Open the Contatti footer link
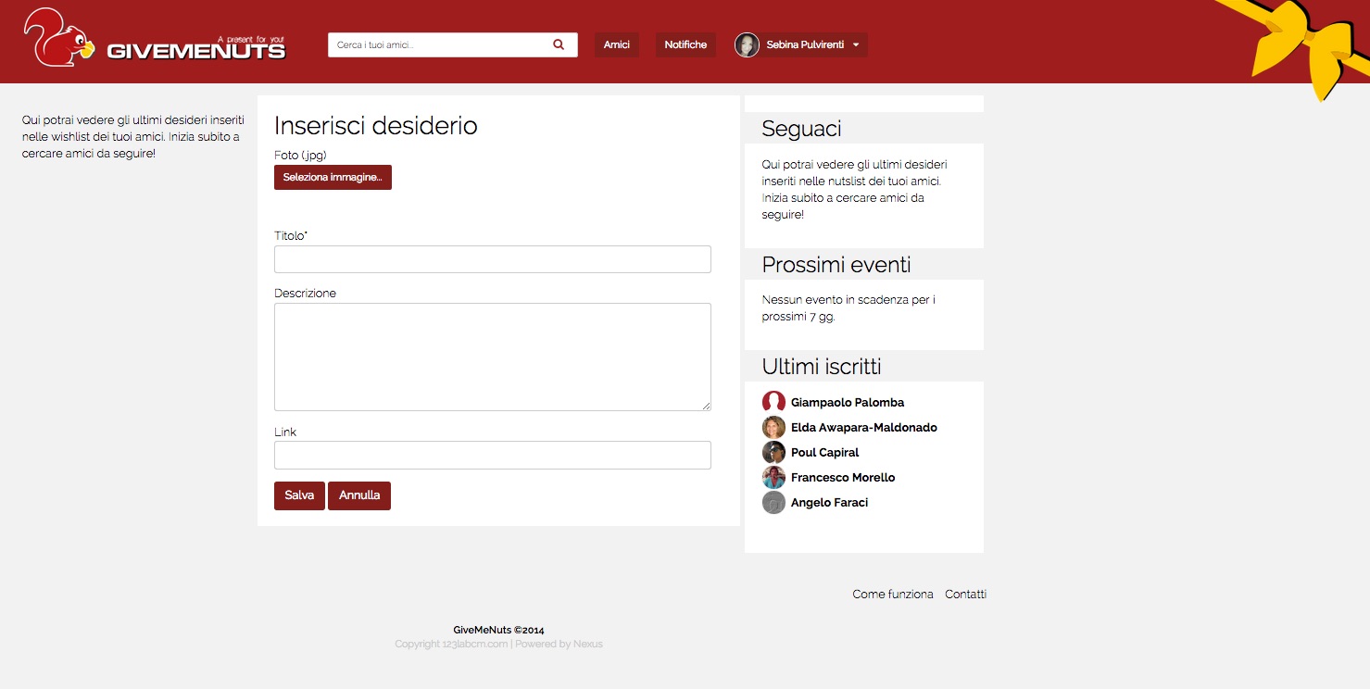Screen dimensions: 1370x689 coord(965,595)
